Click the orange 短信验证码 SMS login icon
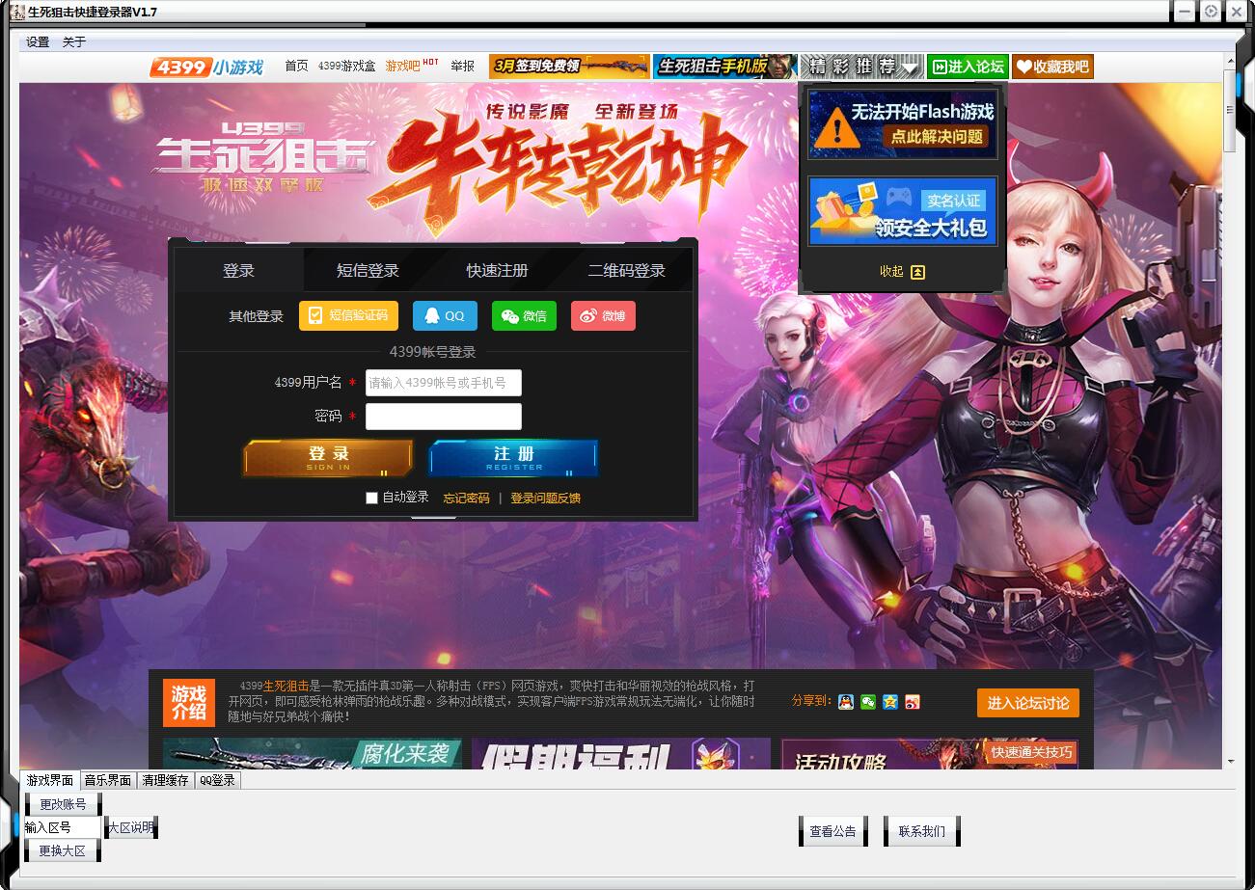Viewport: 1255px width, 890px height. [347, 315]
